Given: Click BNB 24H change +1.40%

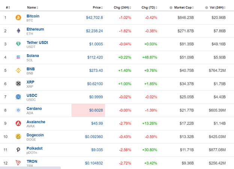Looking at the screenshot, I should coord(124,70).
